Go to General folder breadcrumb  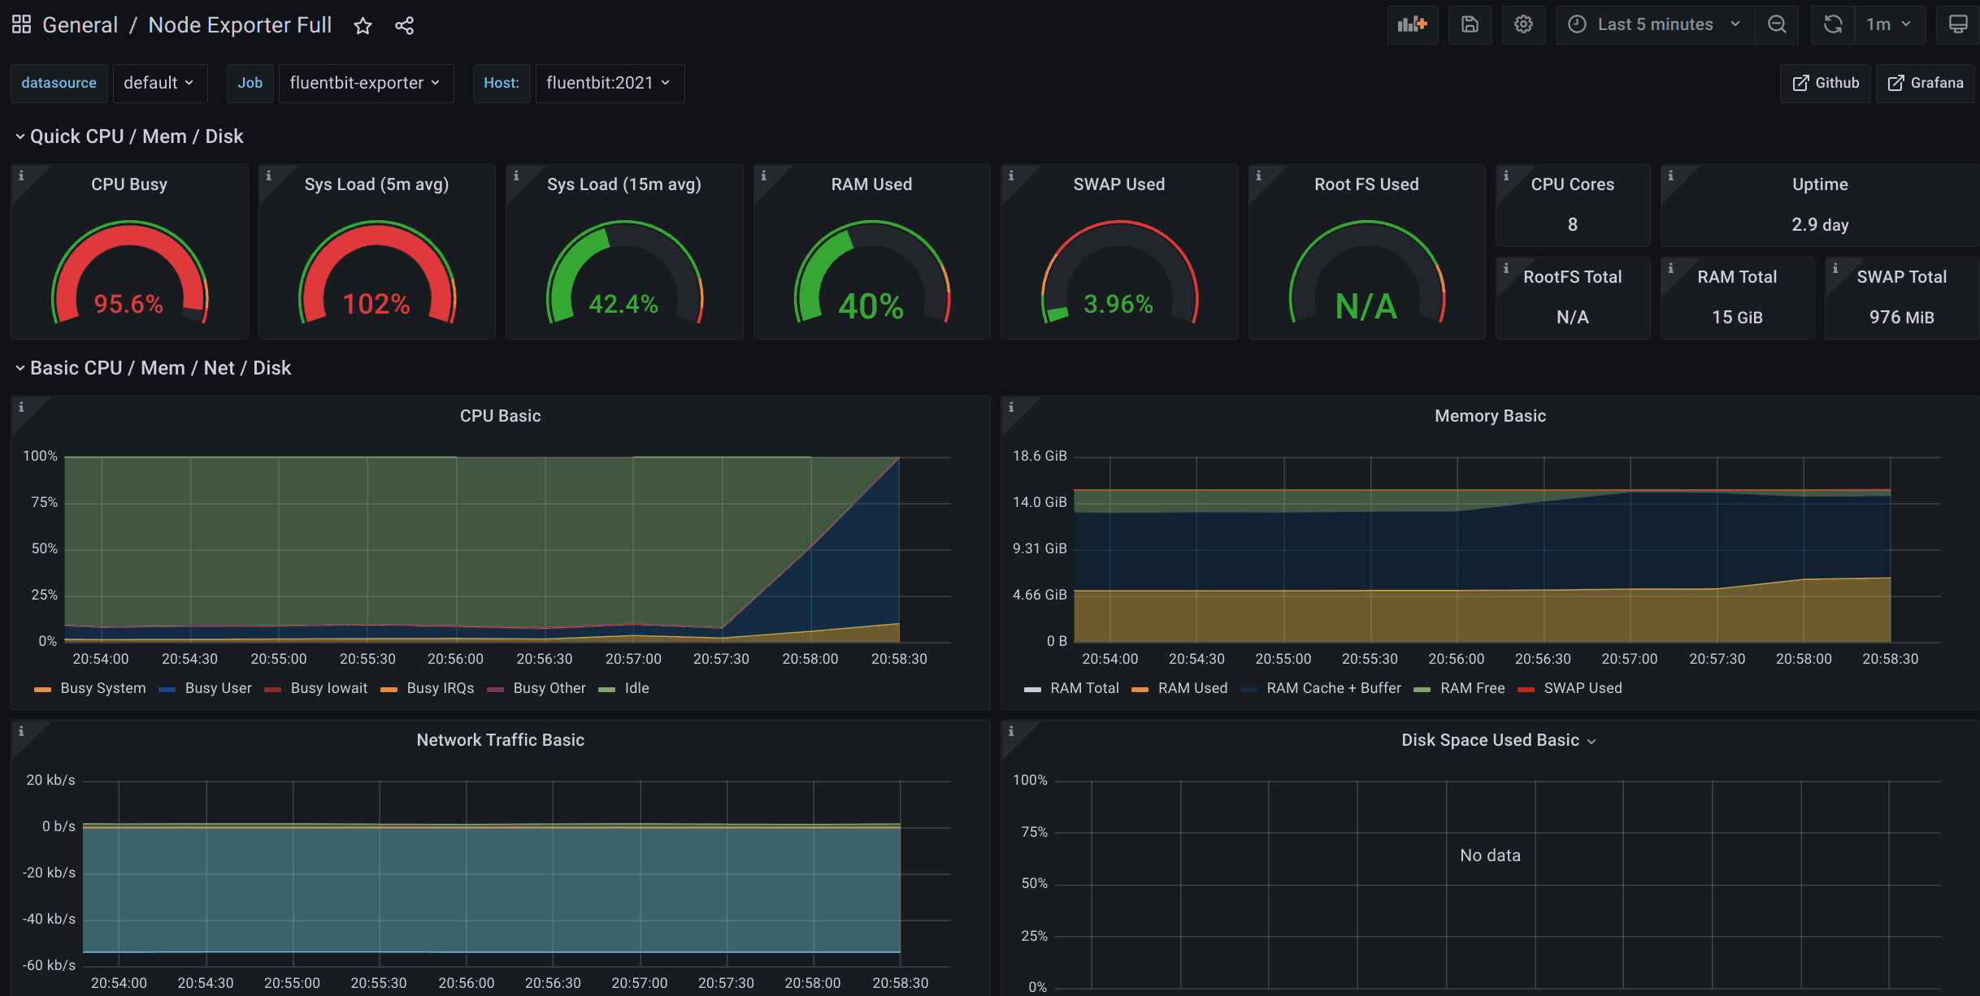pos(80,25)
